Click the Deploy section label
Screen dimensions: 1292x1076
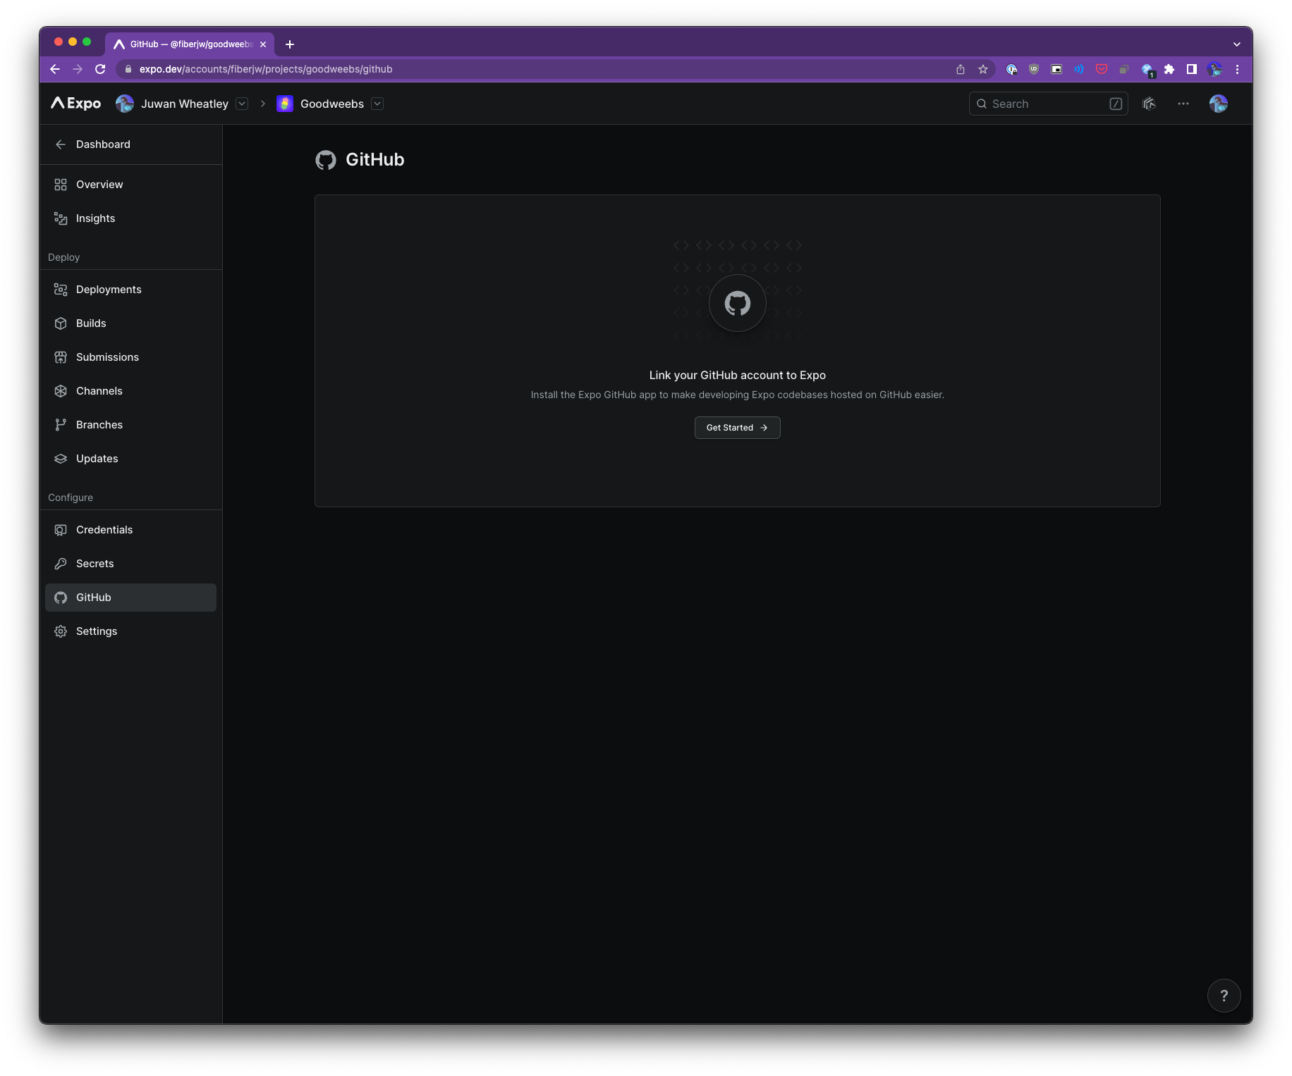64,257
